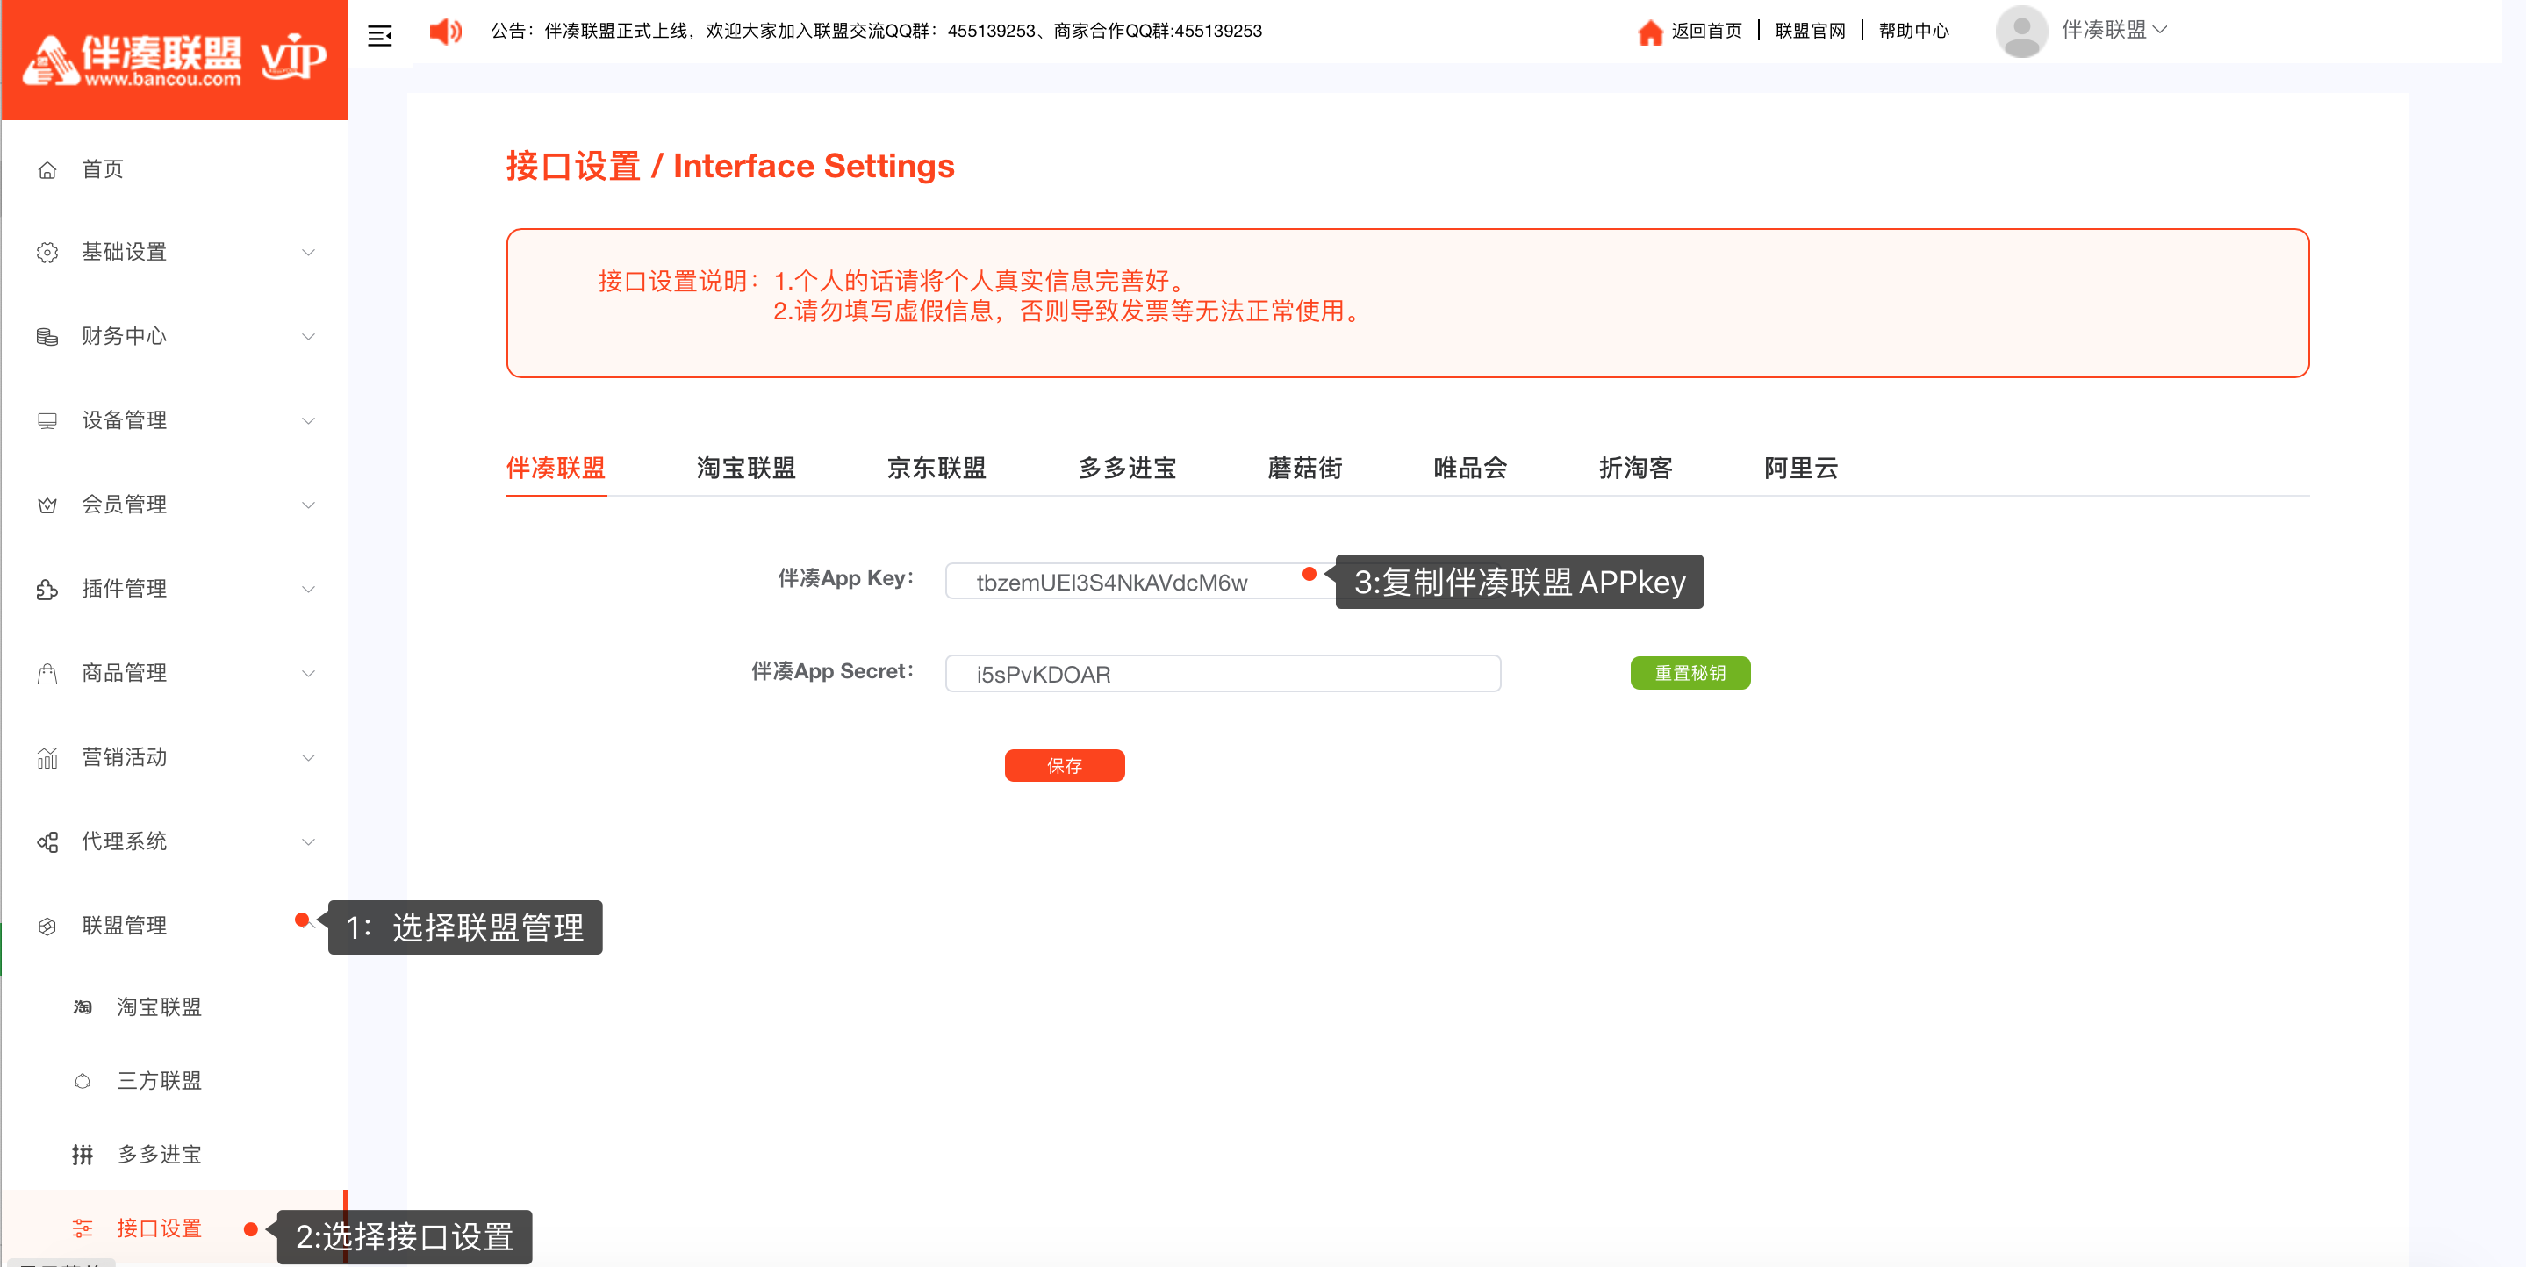Click the 基础设置 gear icon

pos(47,253)
